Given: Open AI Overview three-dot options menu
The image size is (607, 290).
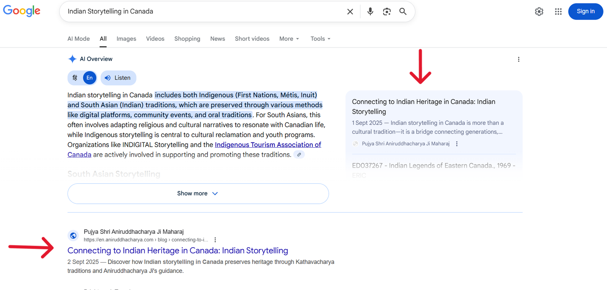Looking at the screenshot, I should [x=519, y=59].
